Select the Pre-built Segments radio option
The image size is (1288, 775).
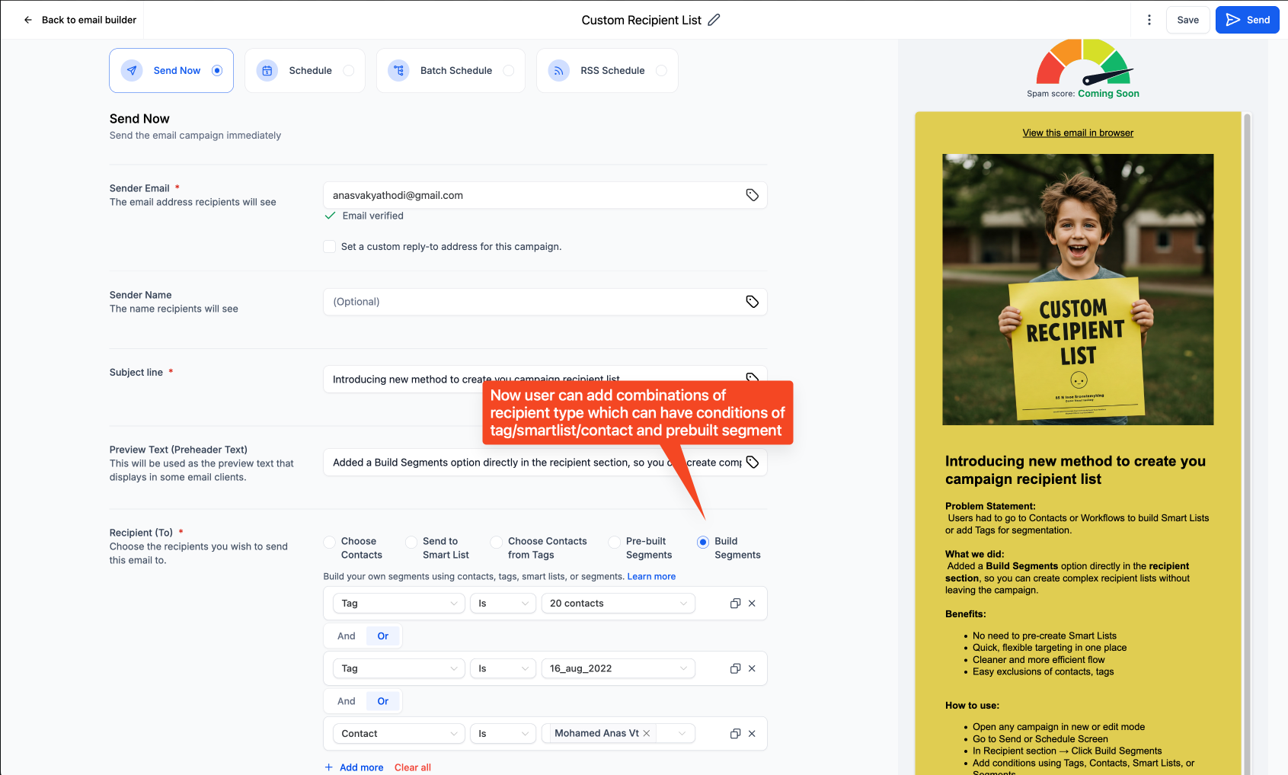[x=615, y=542]
